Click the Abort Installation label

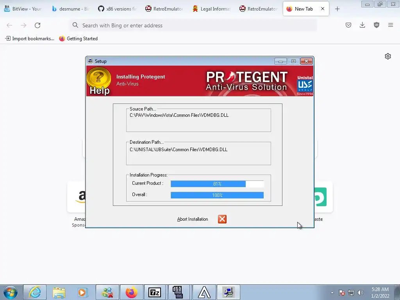coord(192,219)
